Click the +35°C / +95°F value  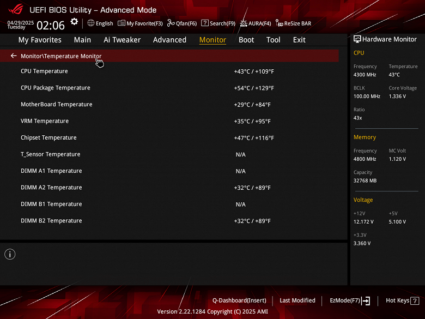click(x=252, y=121)
